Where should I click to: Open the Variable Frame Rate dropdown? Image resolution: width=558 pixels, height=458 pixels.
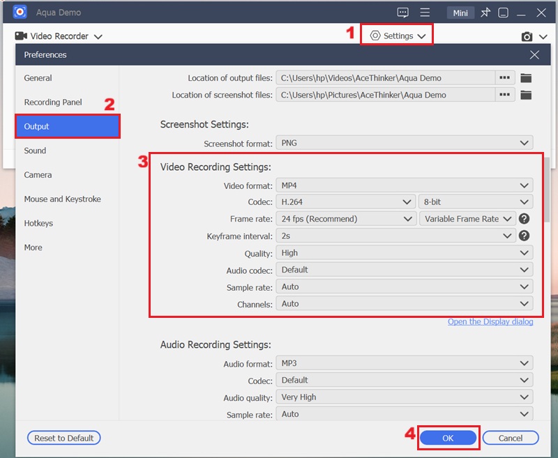pos(467,219)
